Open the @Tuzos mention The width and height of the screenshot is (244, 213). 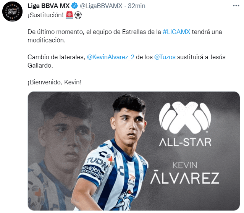pos(165,57)
